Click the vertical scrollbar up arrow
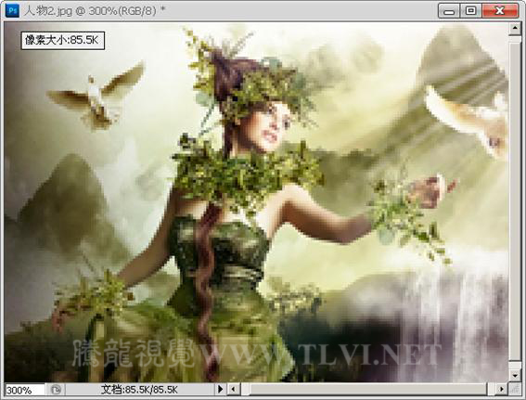Viewport: 526px width, 400px height. click(515, 29)
